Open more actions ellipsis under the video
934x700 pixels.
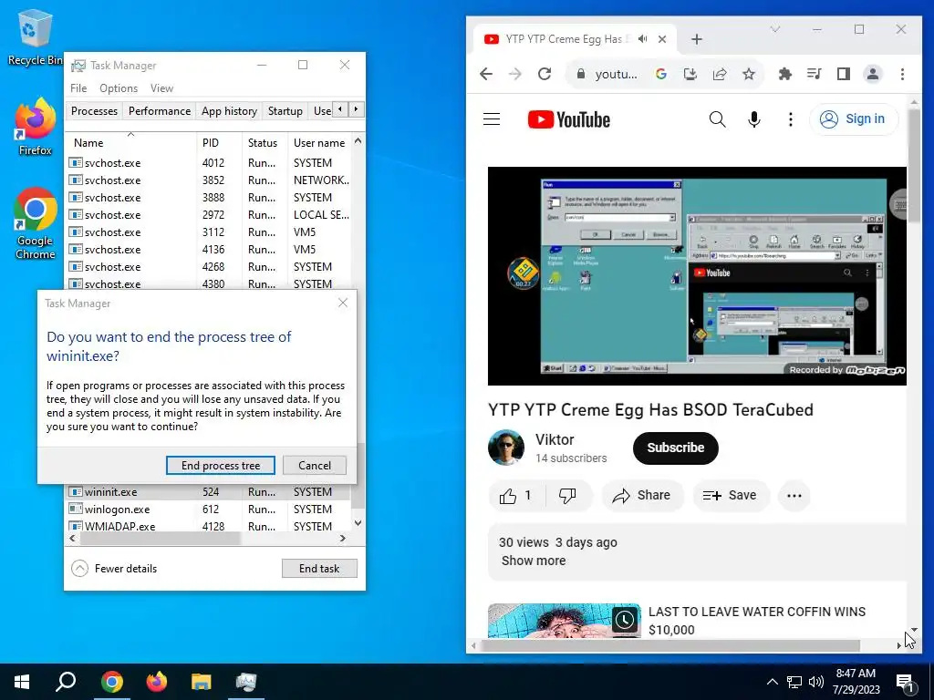(x=794, y=496)
